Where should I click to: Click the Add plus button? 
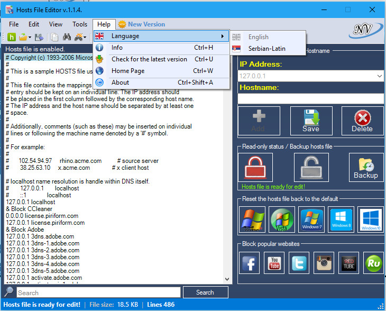pyautogui.click(x=259, y=121)
